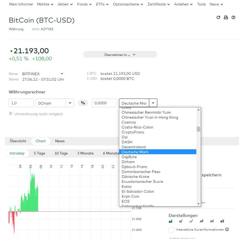Image resolution: width=251 pixels, height=239 pixels.
Task: Open the Börse BITFINEX exchange dropdown
Action: [x=62, y=74]
